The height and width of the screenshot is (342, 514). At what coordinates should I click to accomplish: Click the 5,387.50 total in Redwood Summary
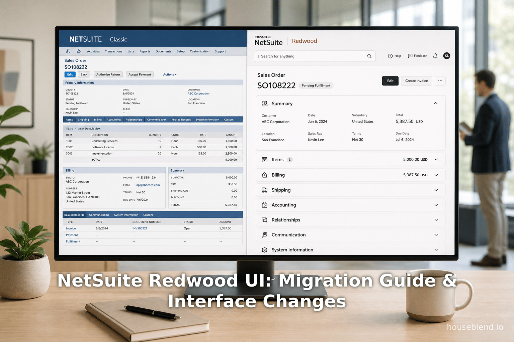pyautogui.click(x=405, y=122)
